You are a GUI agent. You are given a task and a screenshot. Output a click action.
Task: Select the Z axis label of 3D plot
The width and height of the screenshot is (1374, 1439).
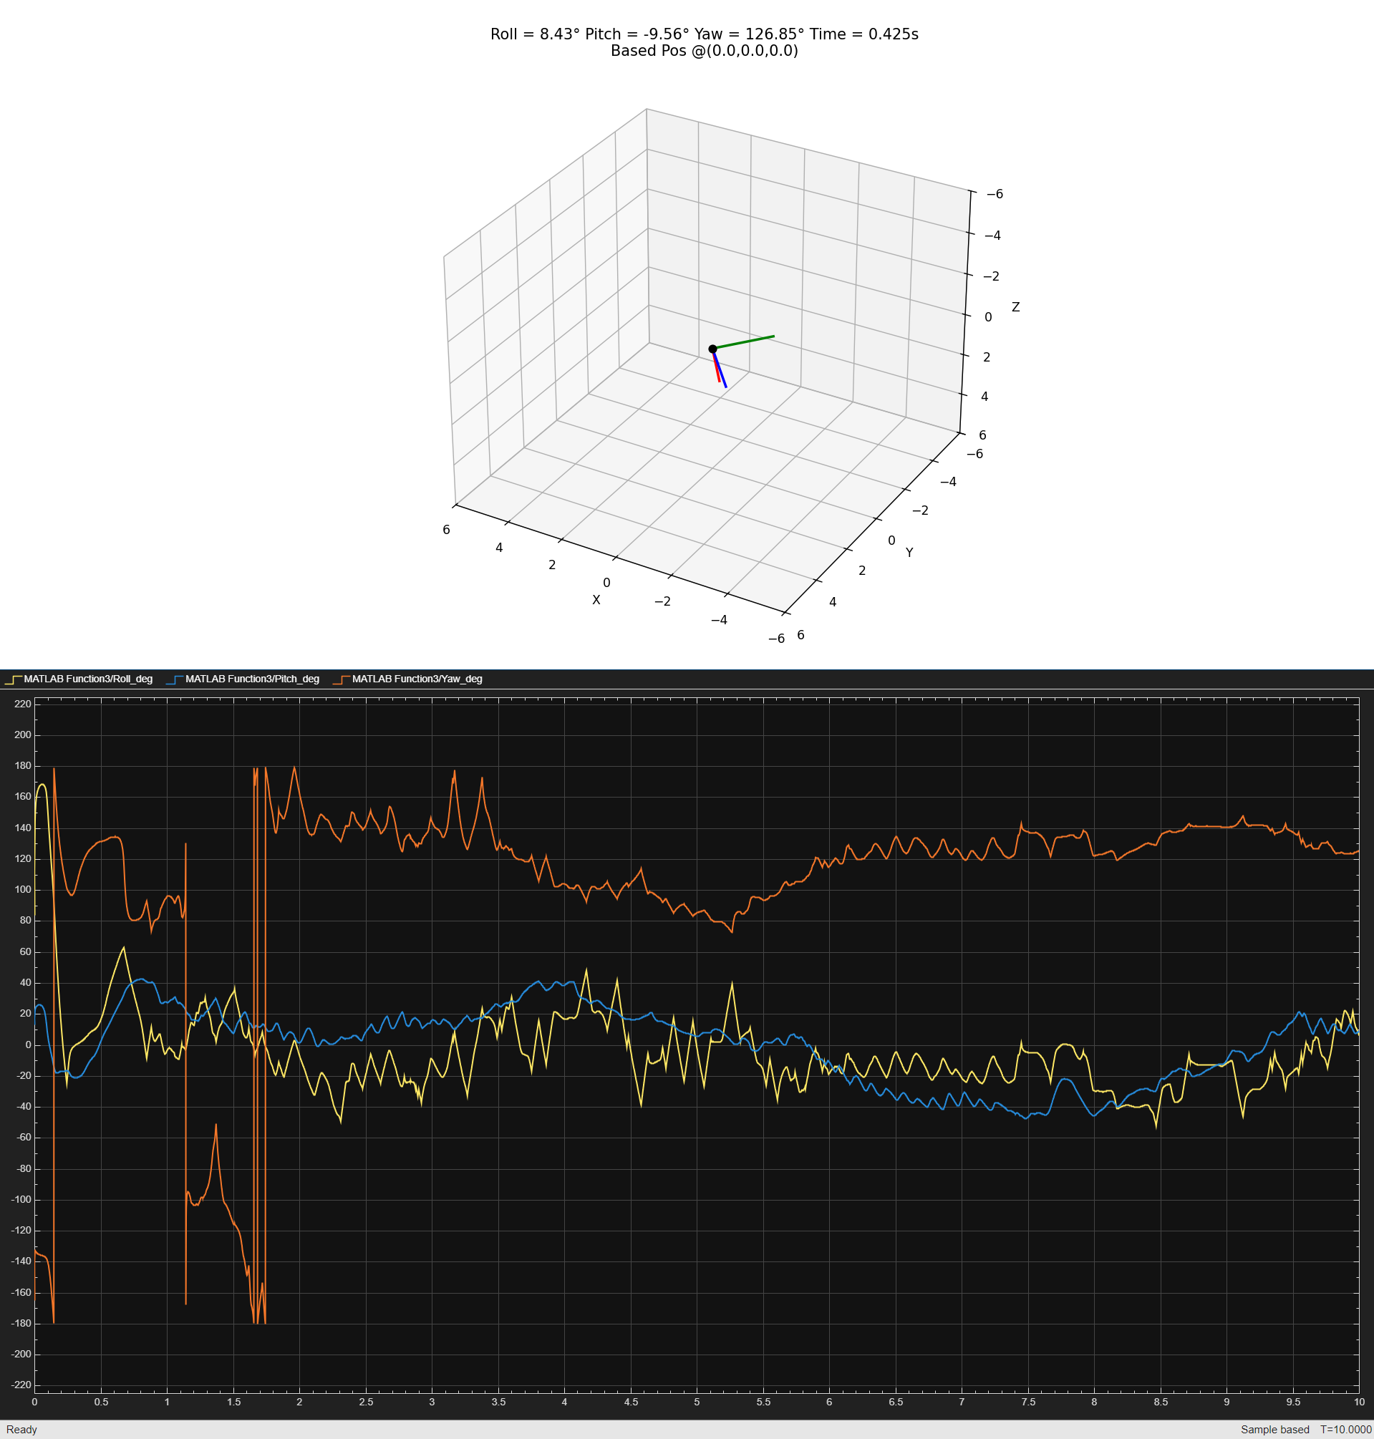[x=1015, y=307]
